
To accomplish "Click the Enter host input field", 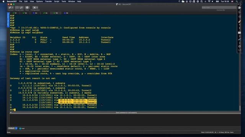I will [219, 8].
